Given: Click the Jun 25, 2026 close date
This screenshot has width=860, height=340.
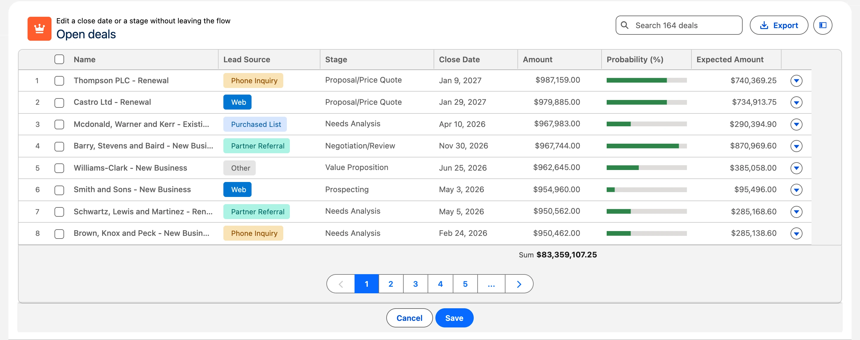Looking at the screenshot, I should pyautogui.click(x=462, y=168).
